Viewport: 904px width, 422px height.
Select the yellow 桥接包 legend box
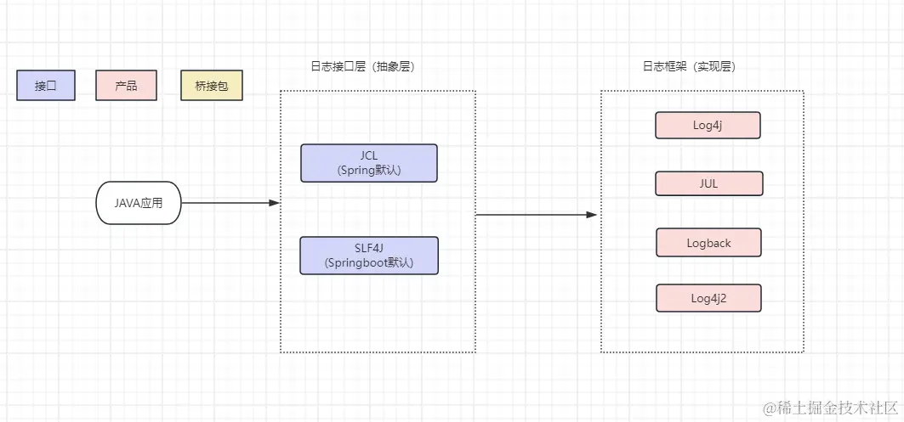coord(212,85)
